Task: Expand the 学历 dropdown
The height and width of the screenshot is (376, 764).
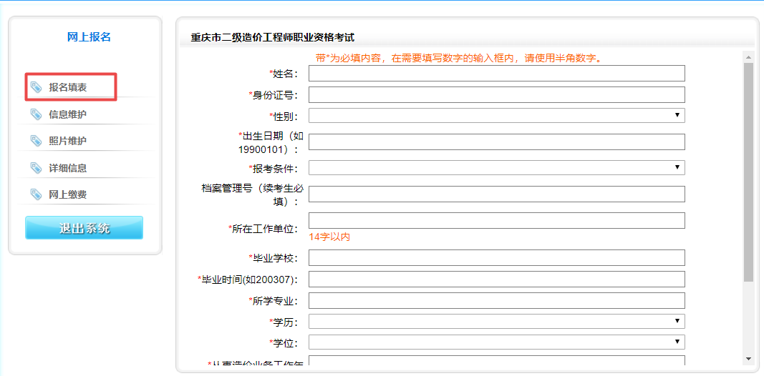Action: click(496, 322)
